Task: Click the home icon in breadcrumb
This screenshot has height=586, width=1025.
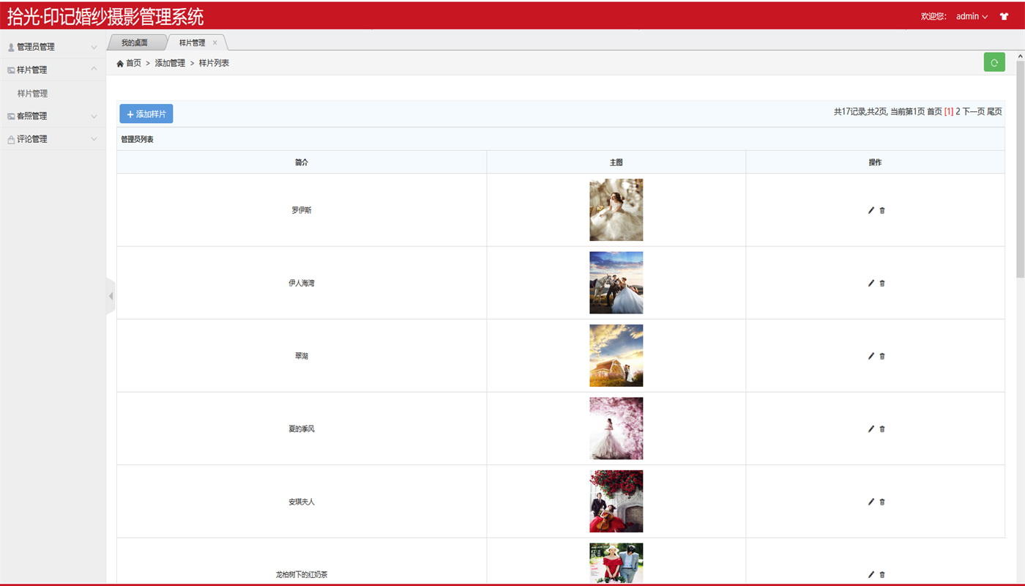Action: tap(120, 64)
